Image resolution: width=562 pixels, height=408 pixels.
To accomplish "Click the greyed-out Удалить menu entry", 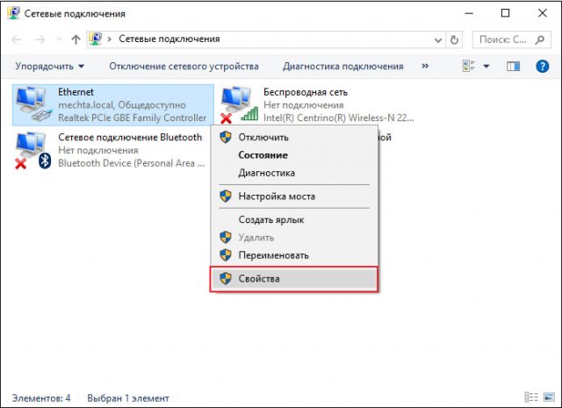I will tap(293, 238).
